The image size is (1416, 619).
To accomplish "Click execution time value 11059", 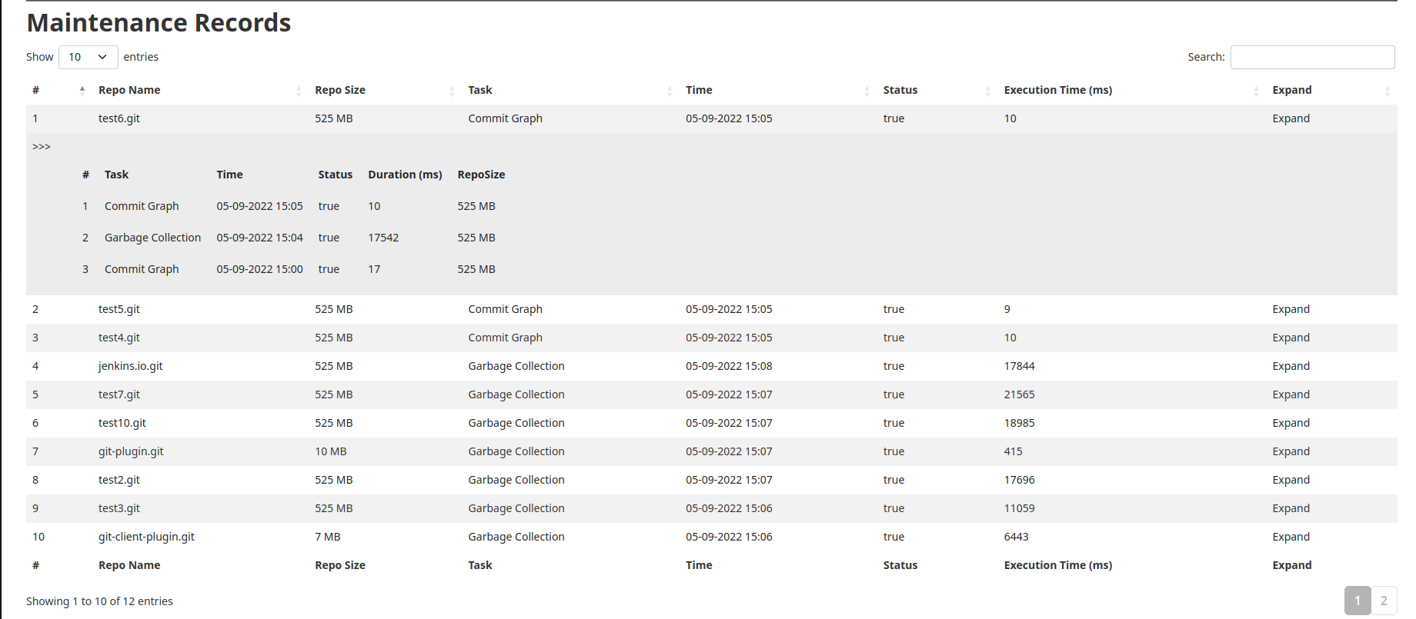I will click(1019, 508).
